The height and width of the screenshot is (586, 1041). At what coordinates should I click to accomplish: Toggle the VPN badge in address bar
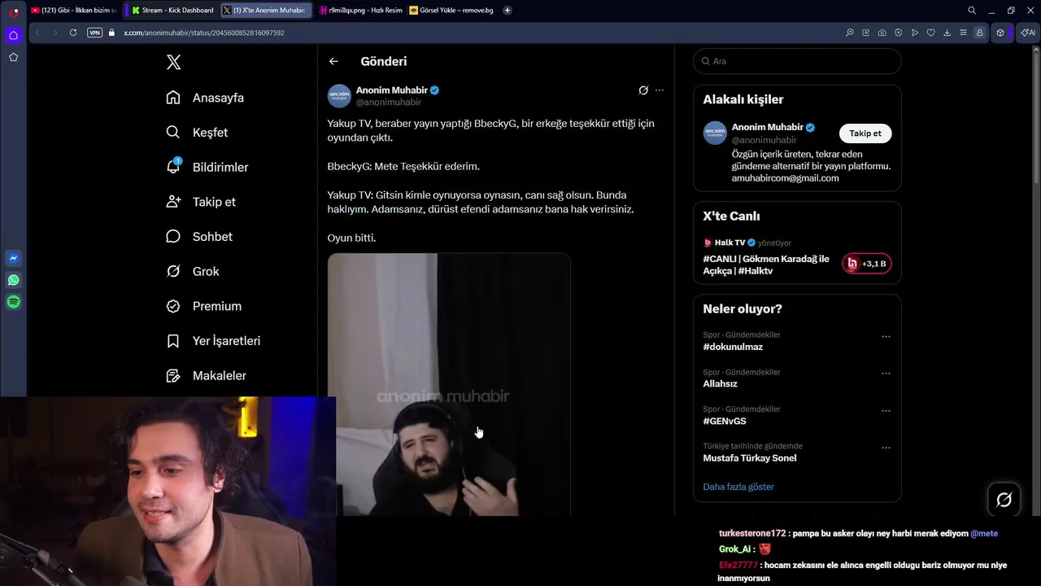94,33
